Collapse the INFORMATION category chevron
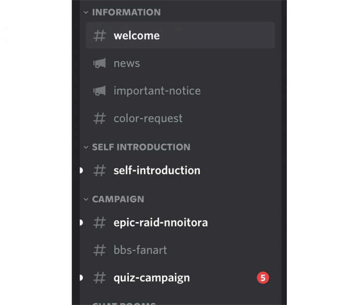The width and height of the screenshot is (359, 305). pyautogui.click(x=86, y=13)
